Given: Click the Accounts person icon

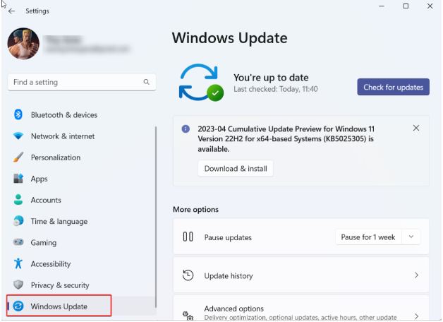Looking at the screenshot, I should click(18, 200).
